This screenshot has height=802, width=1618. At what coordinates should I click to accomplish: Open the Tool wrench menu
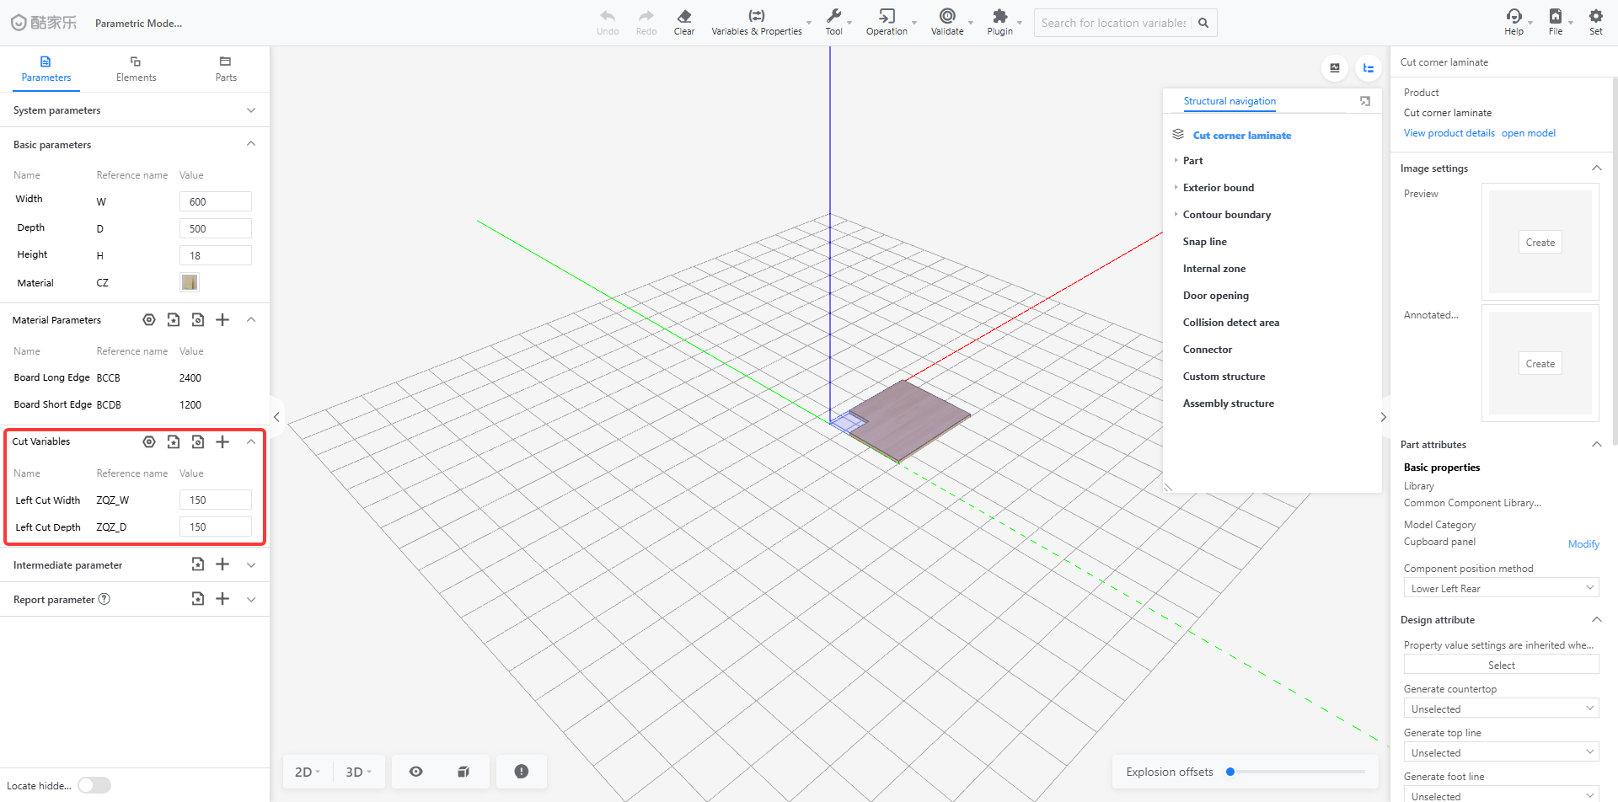[x=834, y=16]
